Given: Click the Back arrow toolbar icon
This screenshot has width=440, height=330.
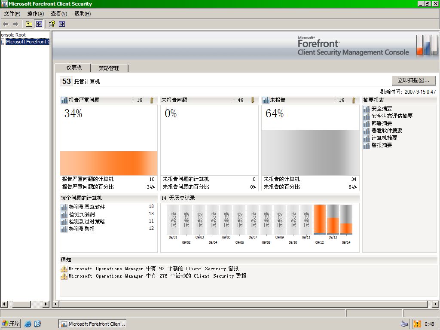Looking at the screenshot, I should pyautogui.click(x=6, y=24).
